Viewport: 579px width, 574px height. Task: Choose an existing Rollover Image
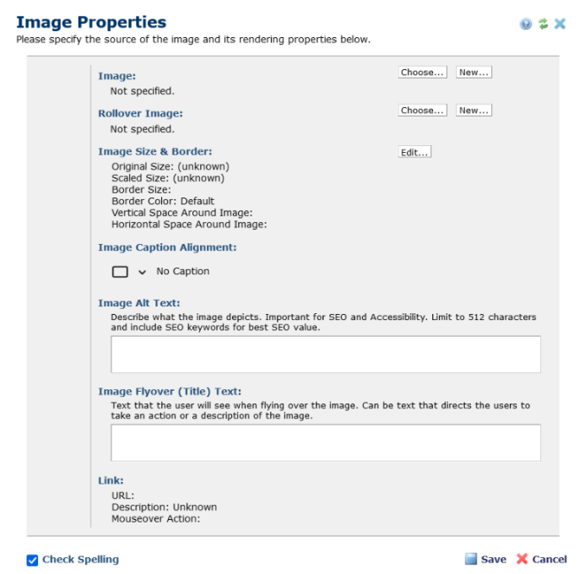[x=422, y=111]
